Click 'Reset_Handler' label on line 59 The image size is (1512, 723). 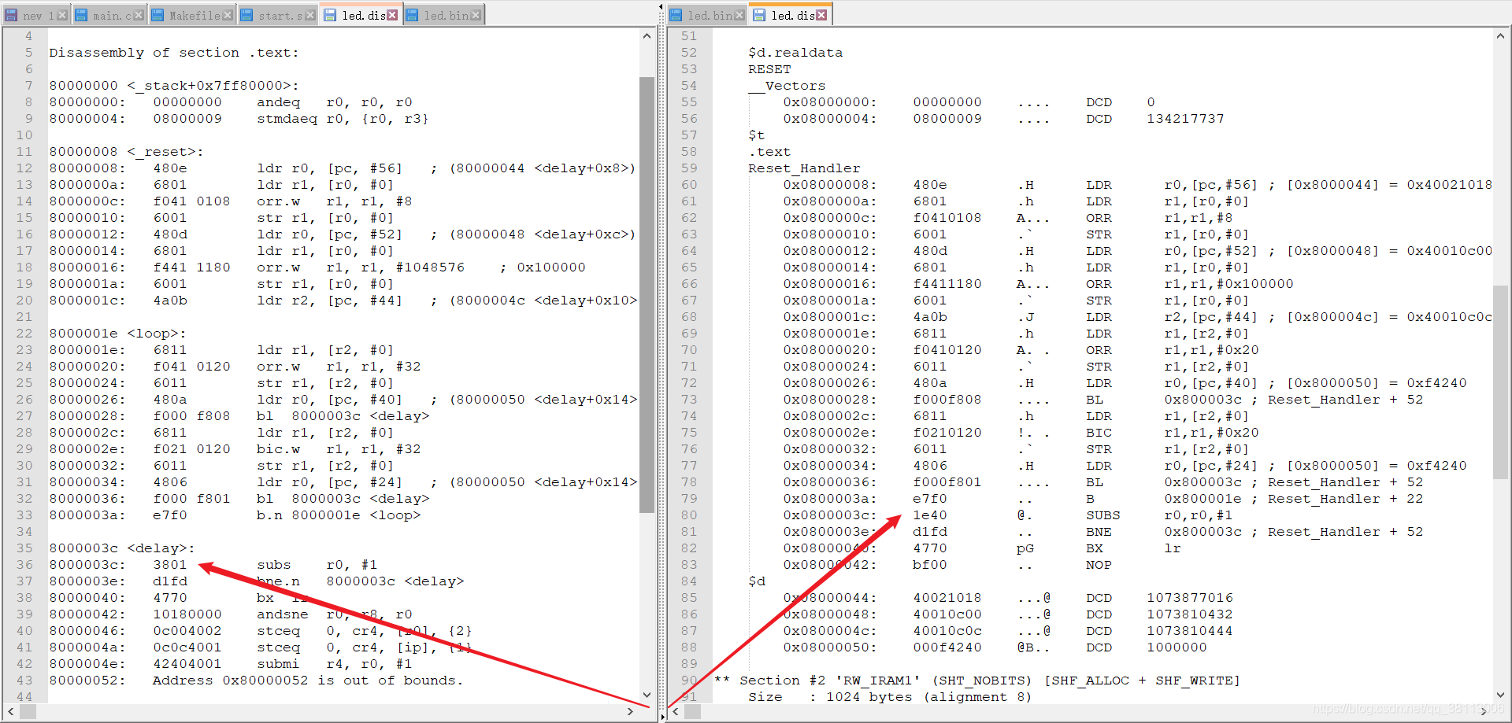tap(804, 168)
